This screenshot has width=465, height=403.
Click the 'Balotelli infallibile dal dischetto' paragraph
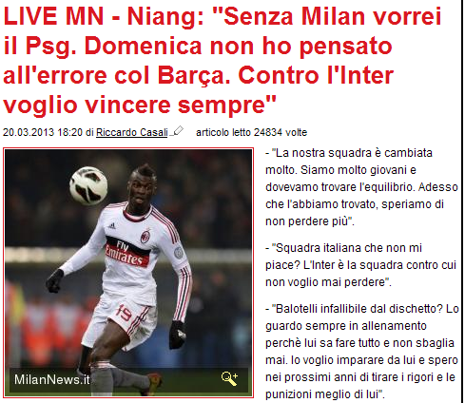[362, 351]
